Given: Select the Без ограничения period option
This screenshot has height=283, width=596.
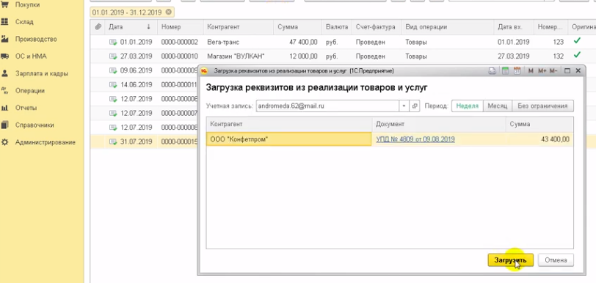Looking at the screenshot, I should click(x=543, y=106).
